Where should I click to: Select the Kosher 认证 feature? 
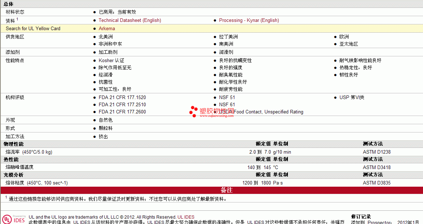[111, 60]
